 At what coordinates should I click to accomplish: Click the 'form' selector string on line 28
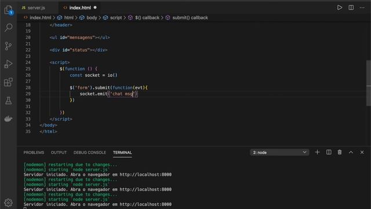tap(82, 88)
